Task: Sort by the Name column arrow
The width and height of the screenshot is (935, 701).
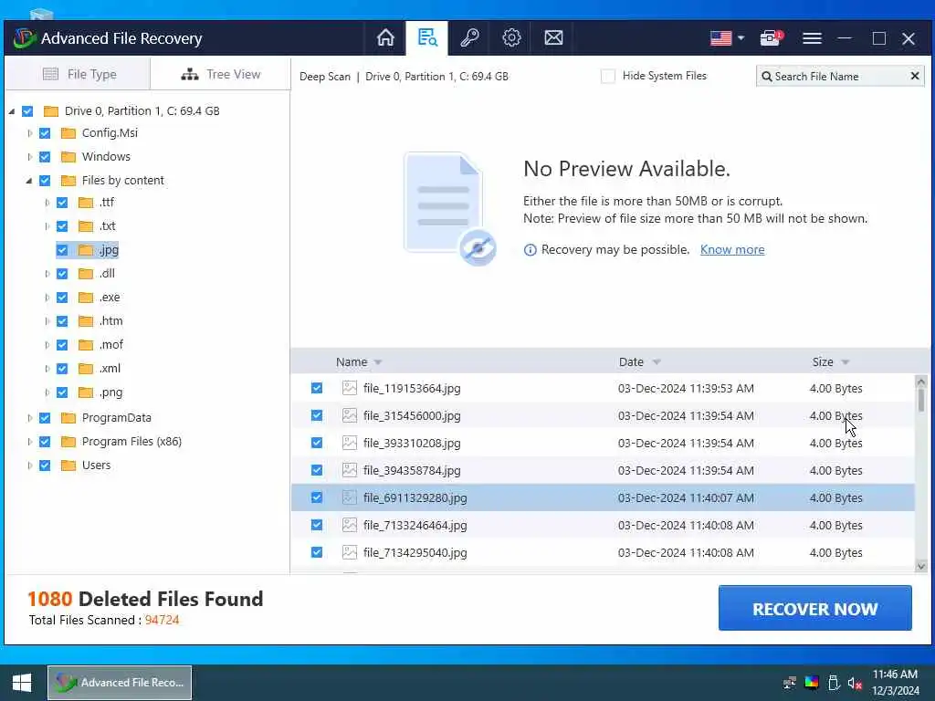Action: click(377, 362)
